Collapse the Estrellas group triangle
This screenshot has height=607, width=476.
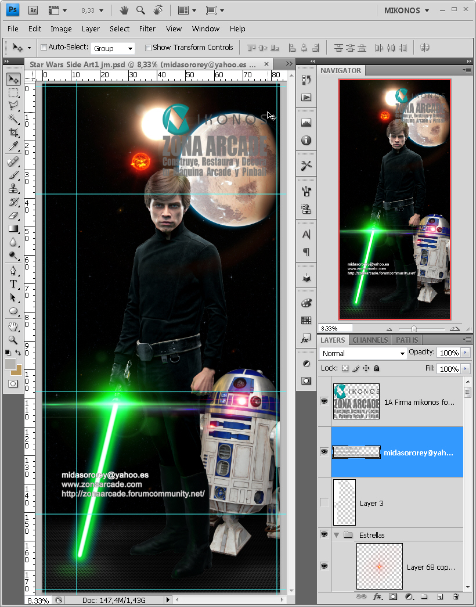coord(336,535)
